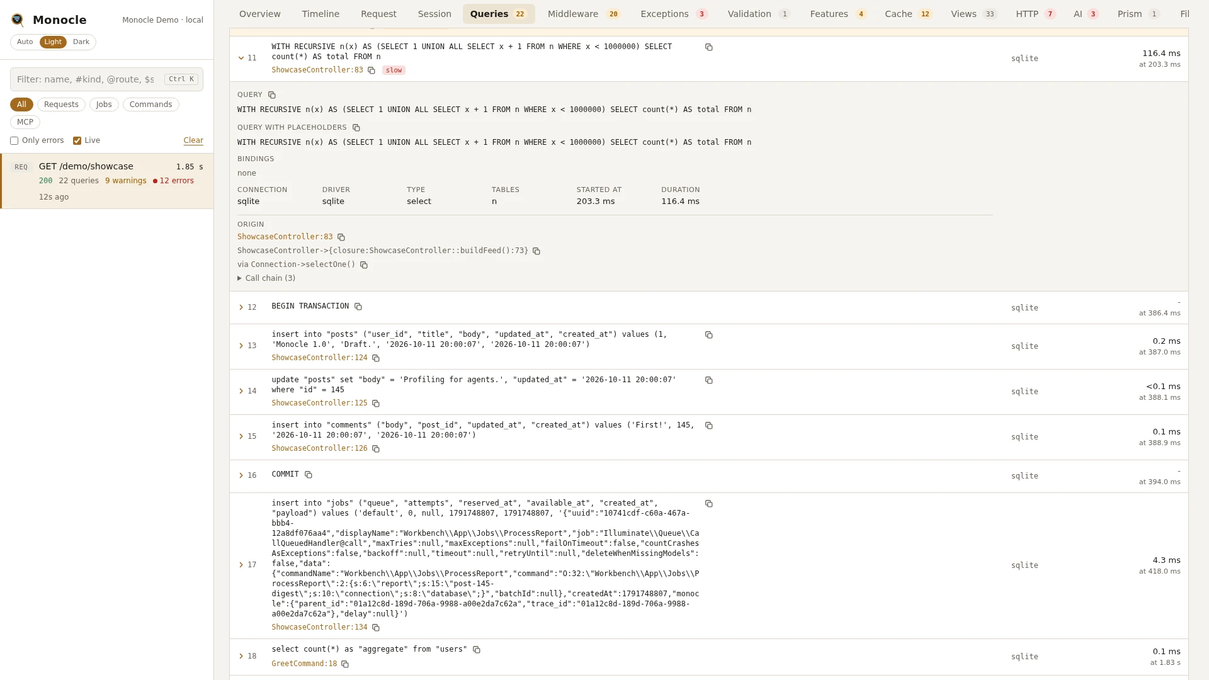Open ShowcaseController:83 link in row 11 header
1209x680 pixels.
tap(317, 71)
